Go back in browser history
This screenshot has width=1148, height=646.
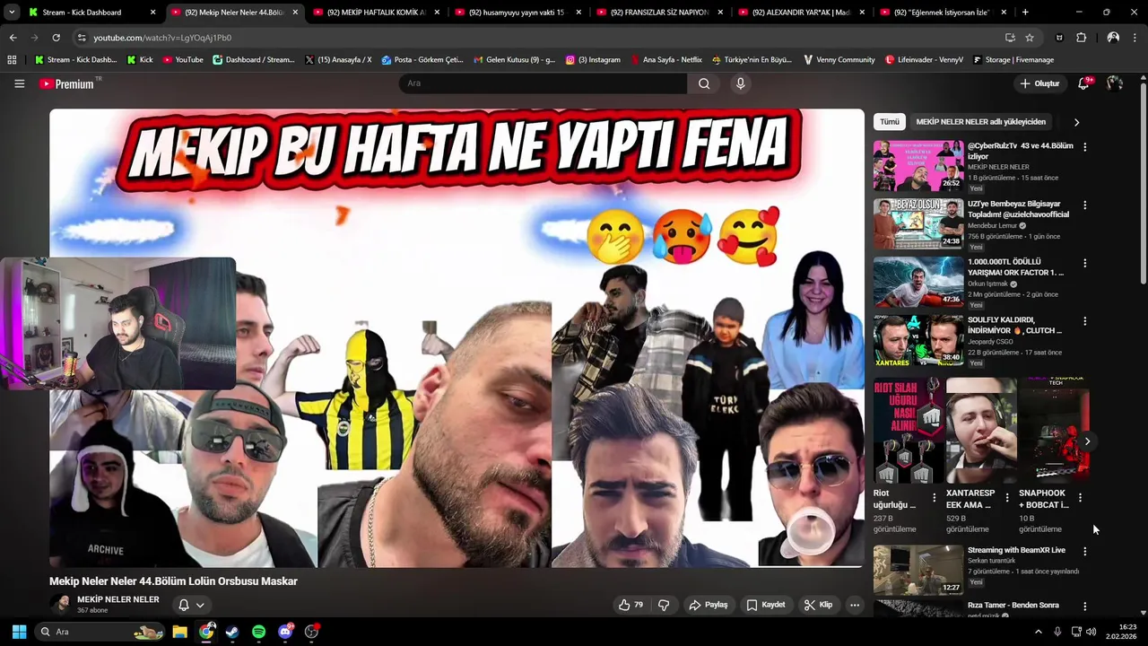[13, 38]
